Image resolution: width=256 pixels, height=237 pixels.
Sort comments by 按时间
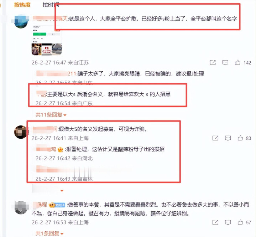(x=51, y=5)
